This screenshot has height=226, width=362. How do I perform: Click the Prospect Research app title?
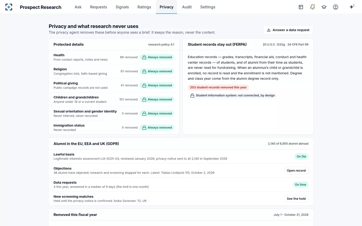[40, 7]
